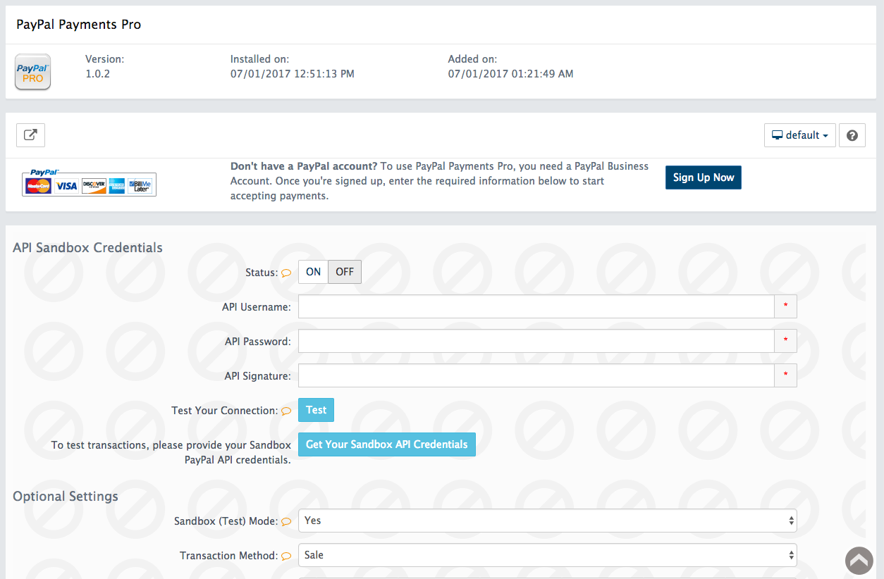884x579 pixels.
Task: Click the tooltip icon beside Transaction Method
Action: click(286, 555)
